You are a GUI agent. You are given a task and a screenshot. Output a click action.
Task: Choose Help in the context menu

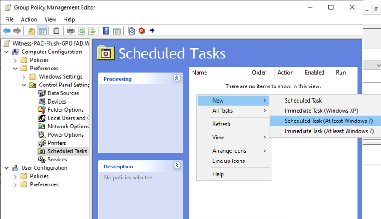(233, 174)
